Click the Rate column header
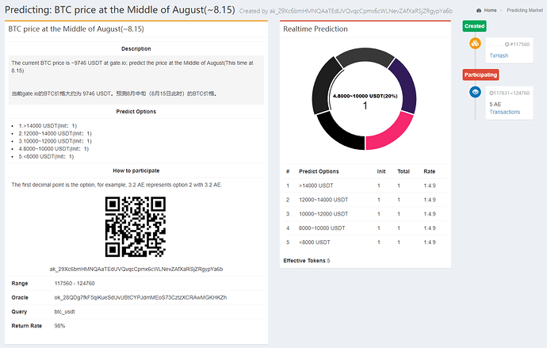Viewport: 547px width, 348px height. [x=430, y=171]
